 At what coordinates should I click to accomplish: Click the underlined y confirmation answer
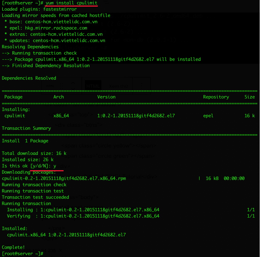click(x=55, y=166)
